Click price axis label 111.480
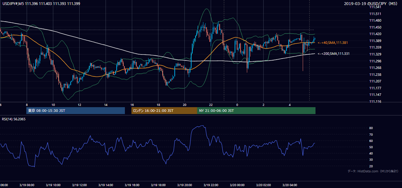The width and height of the screenshot is (402, 188). point(375,21)
